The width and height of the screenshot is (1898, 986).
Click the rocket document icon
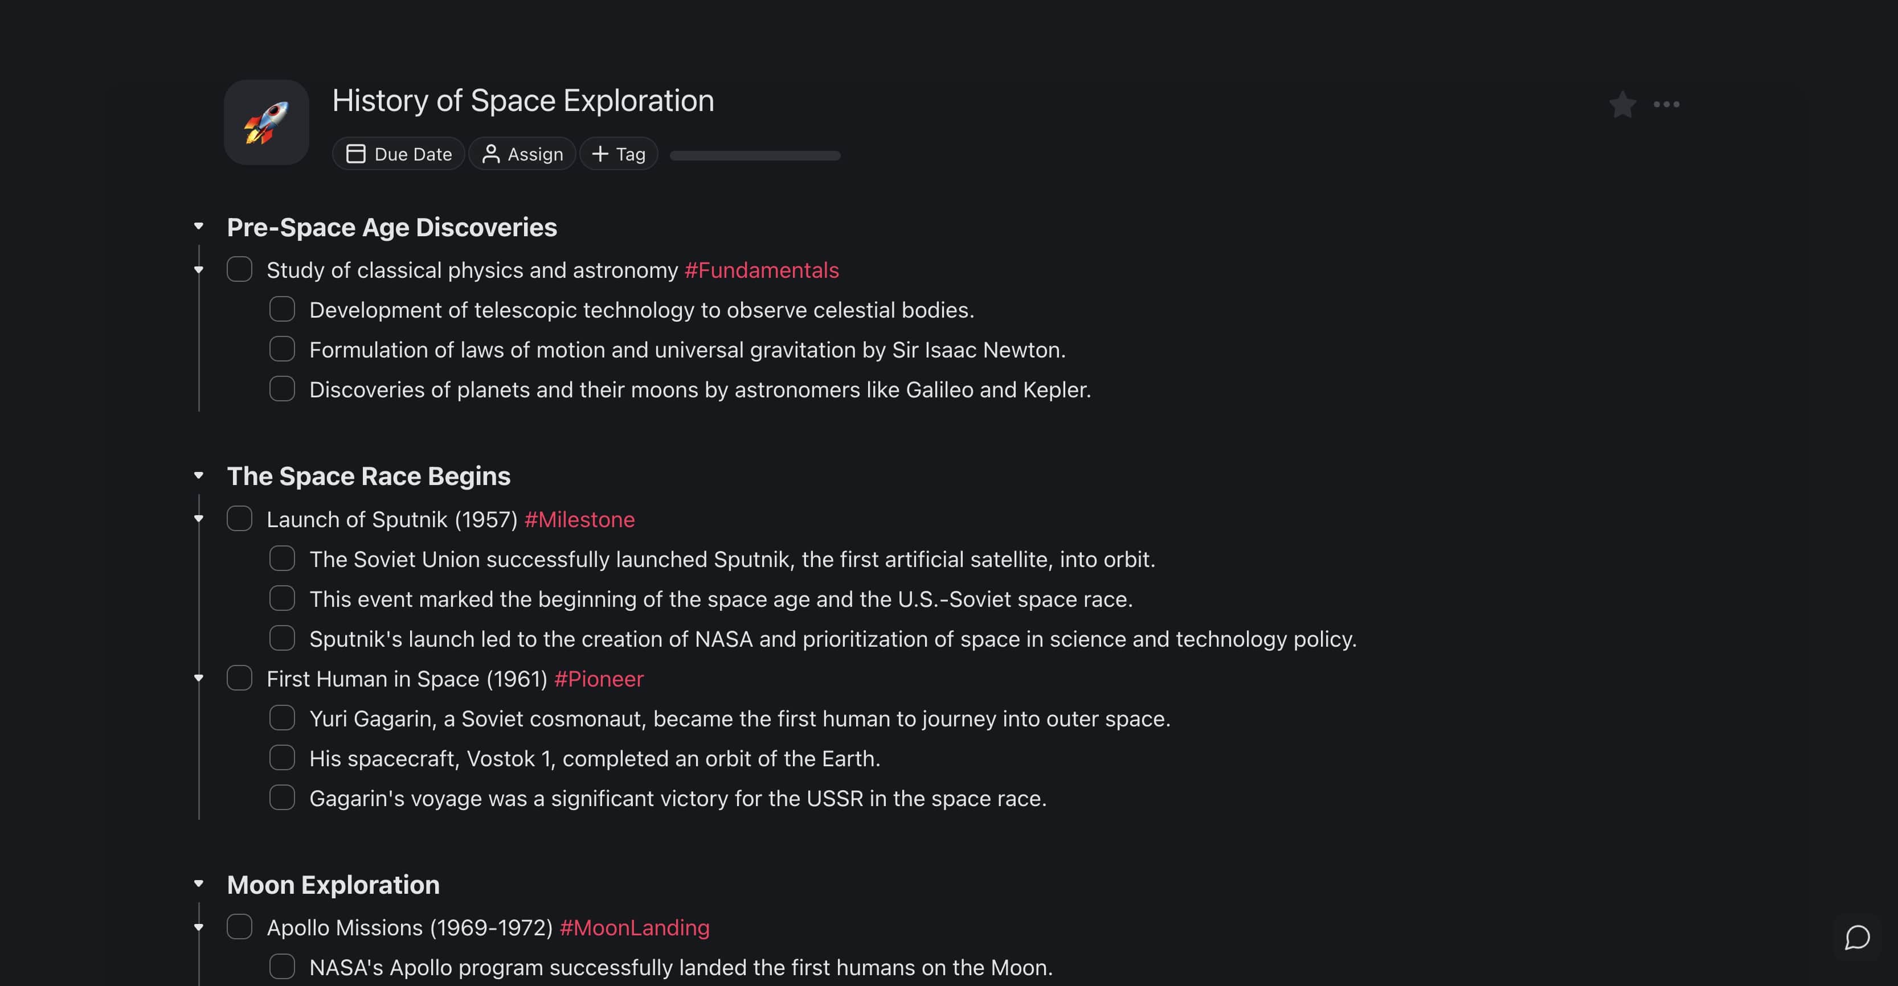(266, 122)
